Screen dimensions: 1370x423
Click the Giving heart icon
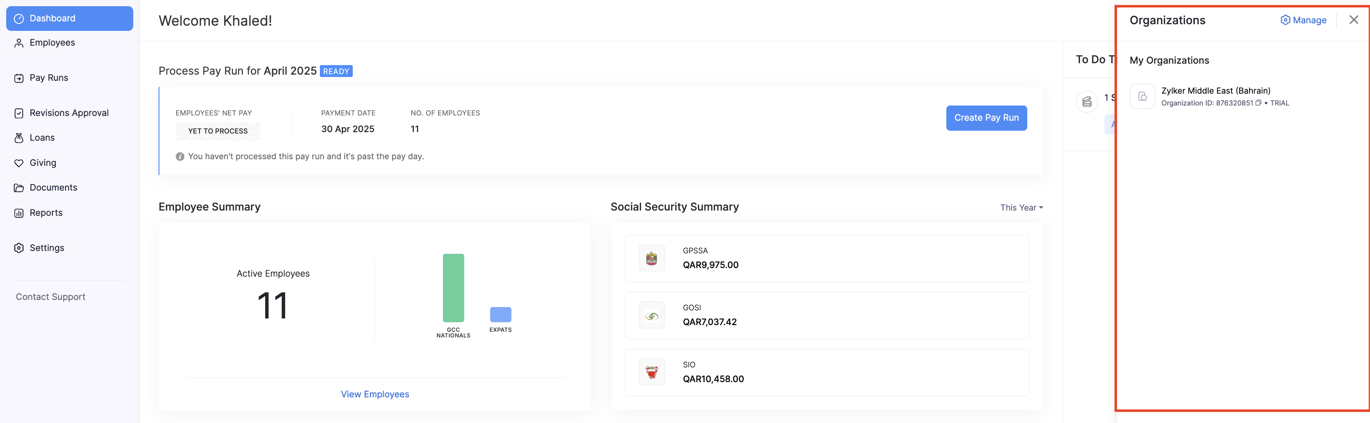19,163
